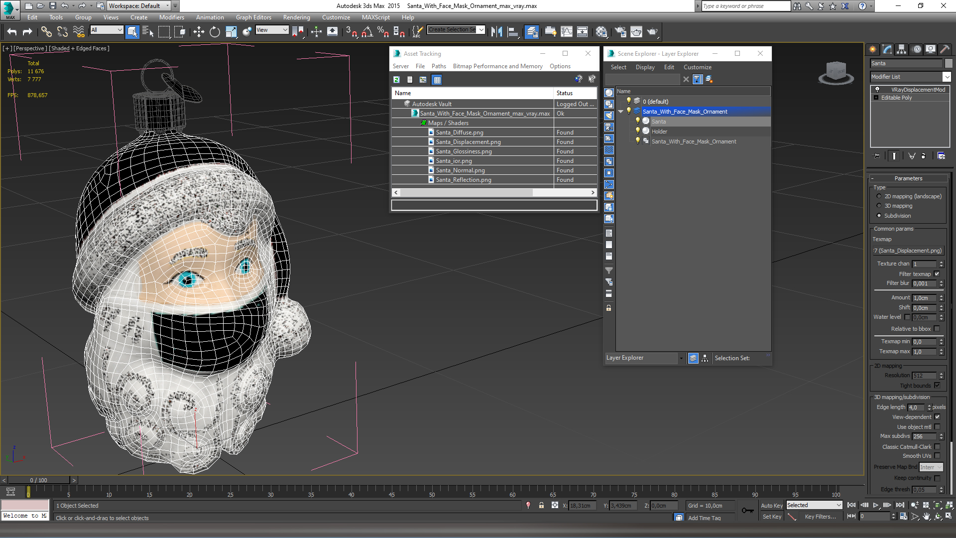Click the Render Production teapot icon
The image size is (956, 538).
point(652,32)
